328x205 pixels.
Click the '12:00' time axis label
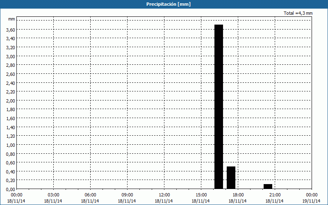(164, 195)
